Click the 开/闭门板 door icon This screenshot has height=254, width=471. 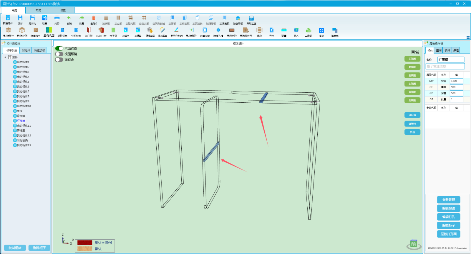(101, 30)
